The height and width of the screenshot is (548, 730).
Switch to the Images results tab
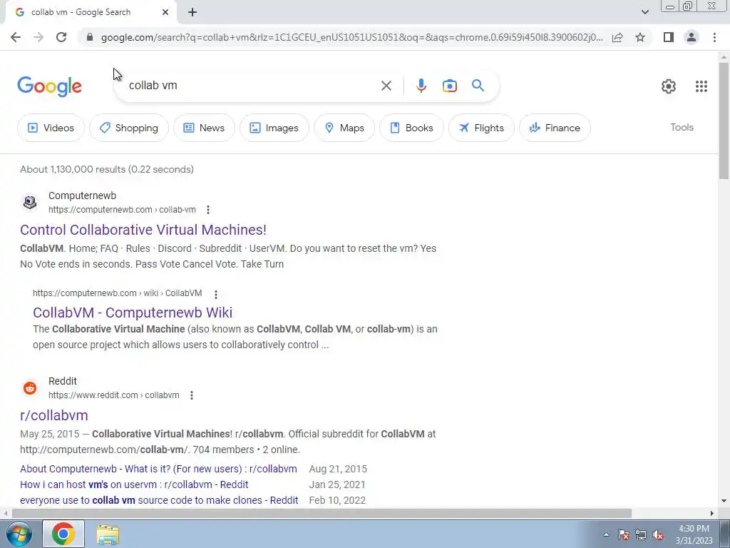pos(274,128)
